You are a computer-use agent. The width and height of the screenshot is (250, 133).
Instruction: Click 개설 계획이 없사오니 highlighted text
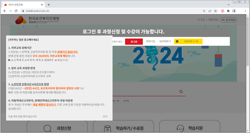pyautogui.click(x=44, y=105)
